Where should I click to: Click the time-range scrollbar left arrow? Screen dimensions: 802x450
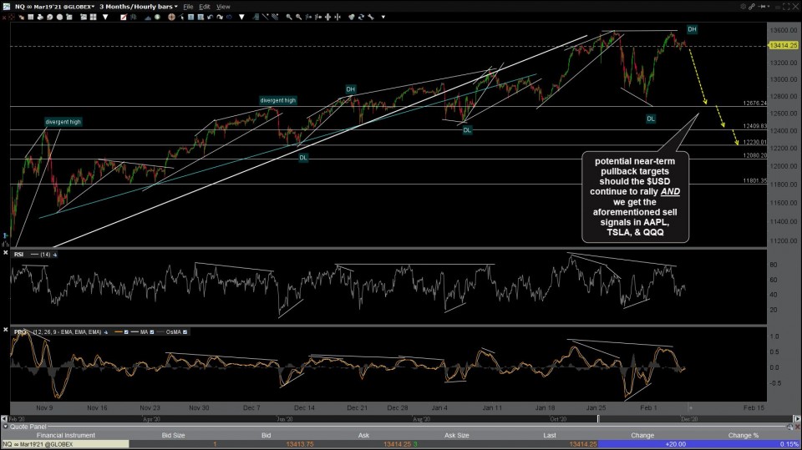pos(4,419)
